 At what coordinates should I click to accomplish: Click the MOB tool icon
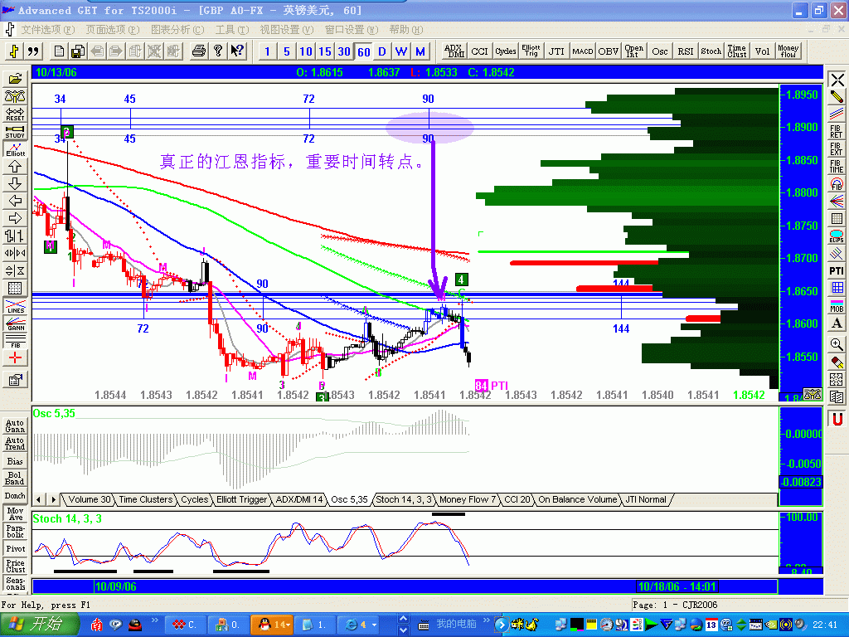click(837, 305)
